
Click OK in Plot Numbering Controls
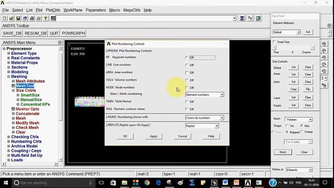[125, 136]
